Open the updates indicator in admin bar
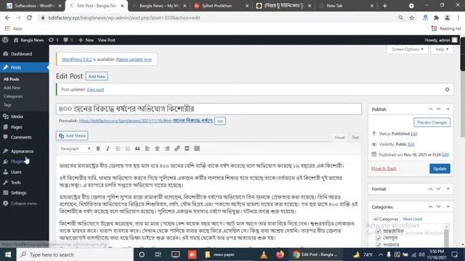 (53, 40)
